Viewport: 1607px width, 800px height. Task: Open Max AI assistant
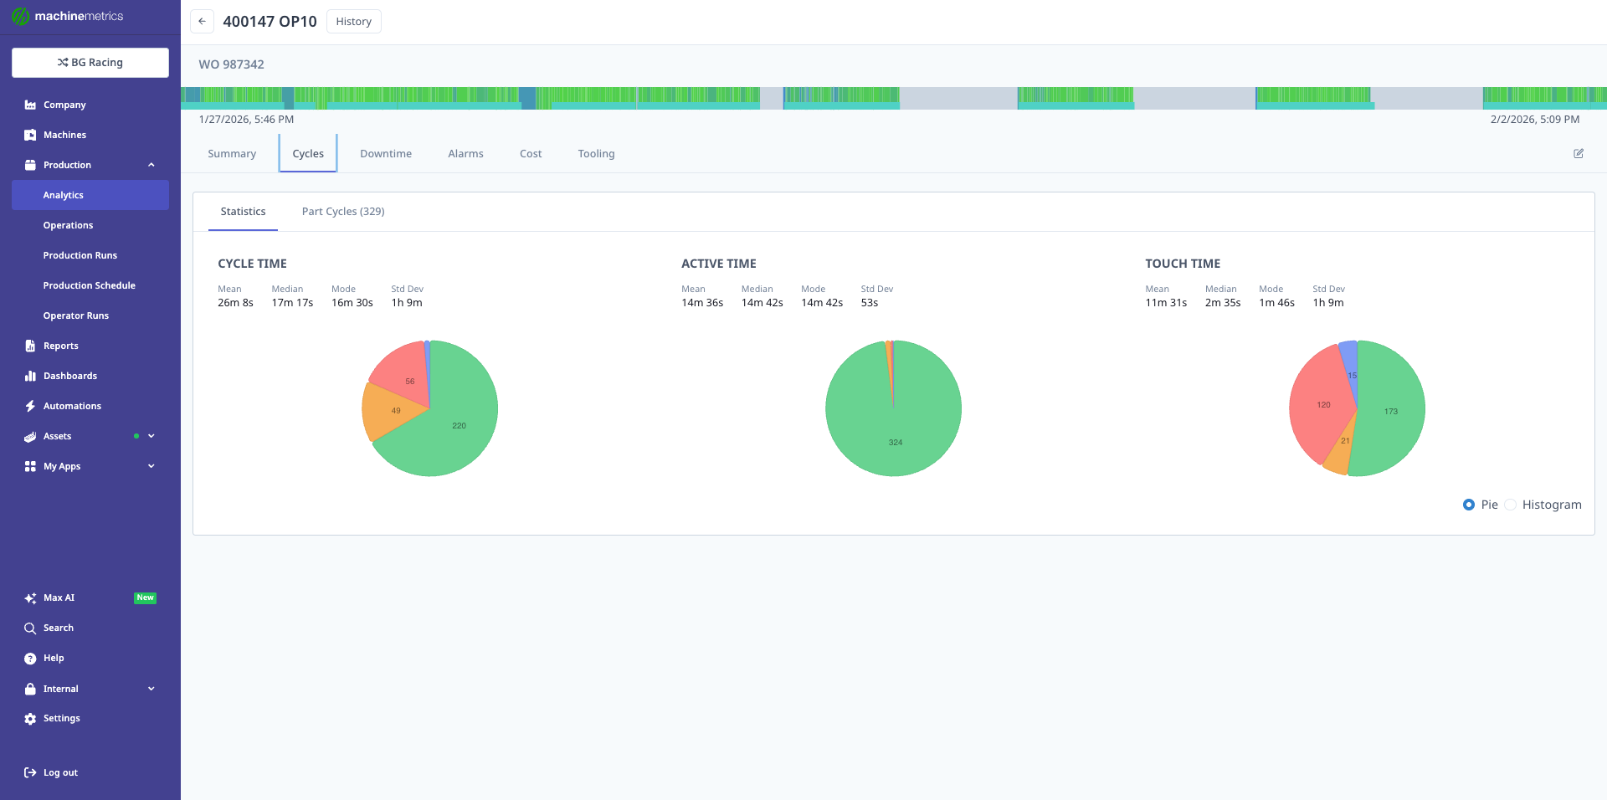tap(59, 597)
